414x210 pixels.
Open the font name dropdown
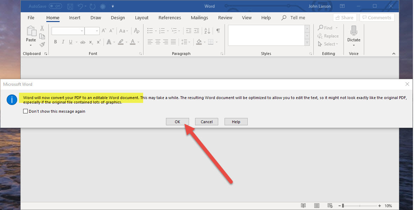click(x=82, y=31)
